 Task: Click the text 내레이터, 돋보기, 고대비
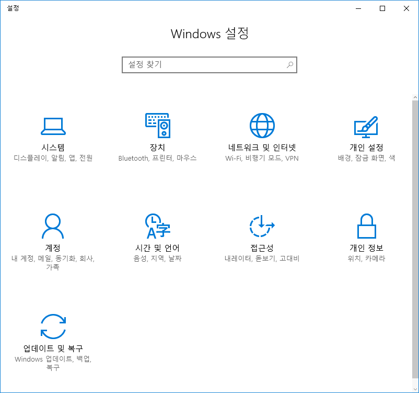tap(262, 259)
